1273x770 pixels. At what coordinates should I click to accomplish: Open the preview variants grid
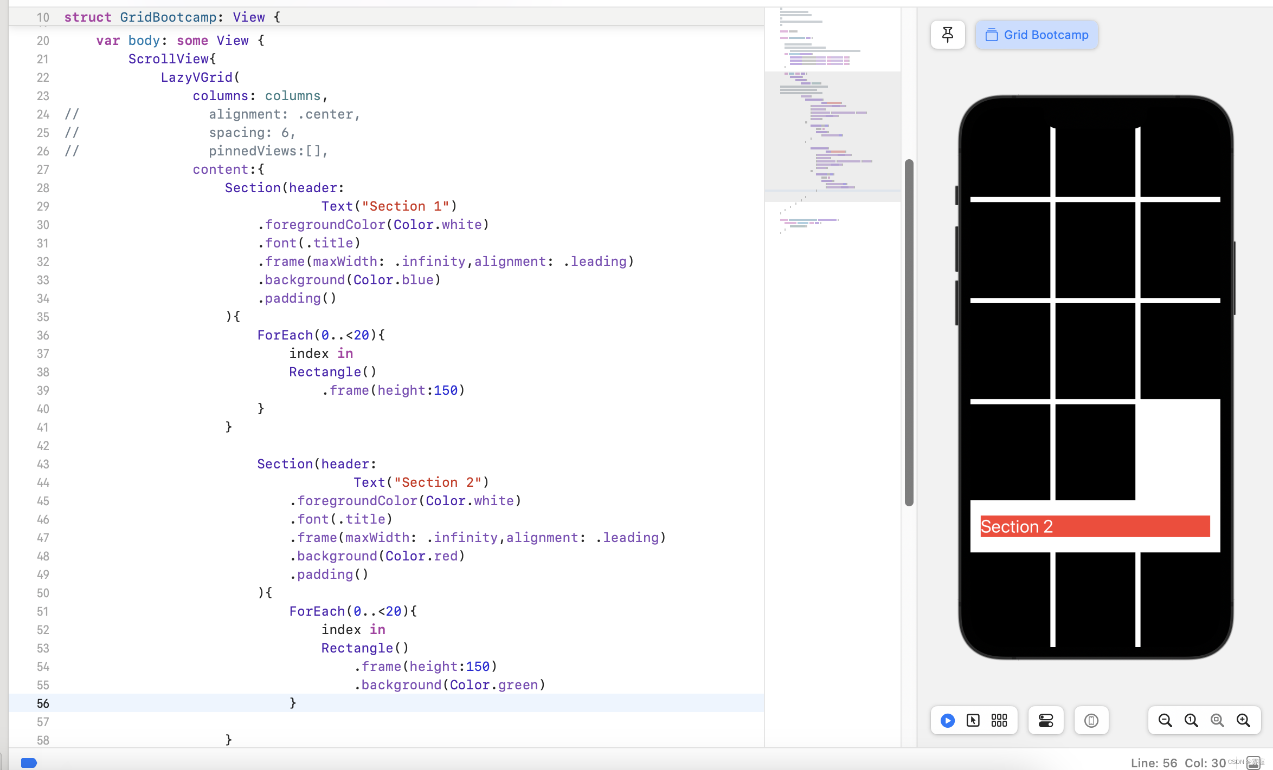(x=999, y=720)
